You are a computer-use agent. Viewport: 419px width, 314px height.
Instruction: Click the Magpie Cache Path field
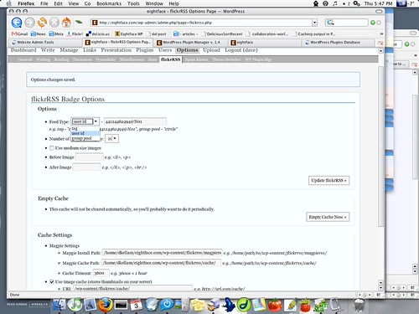161,263
